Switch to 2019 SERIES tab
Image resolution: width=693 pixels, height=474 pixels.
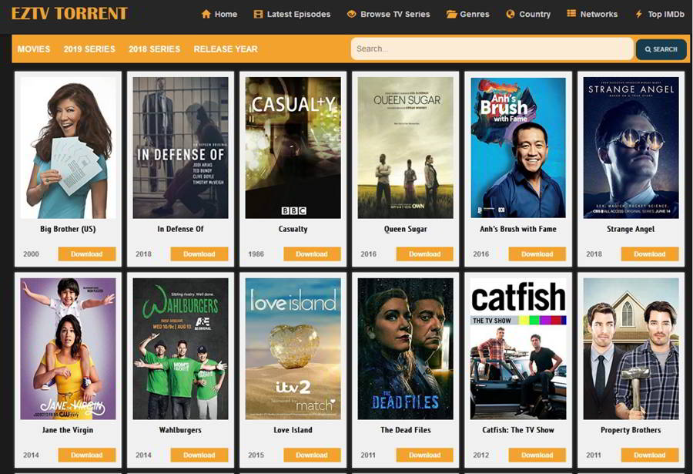pos(89,49)
